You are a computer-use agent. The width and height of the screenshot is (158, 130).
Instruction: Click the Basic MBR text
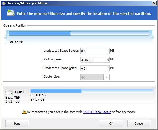[x=13, y=98]
